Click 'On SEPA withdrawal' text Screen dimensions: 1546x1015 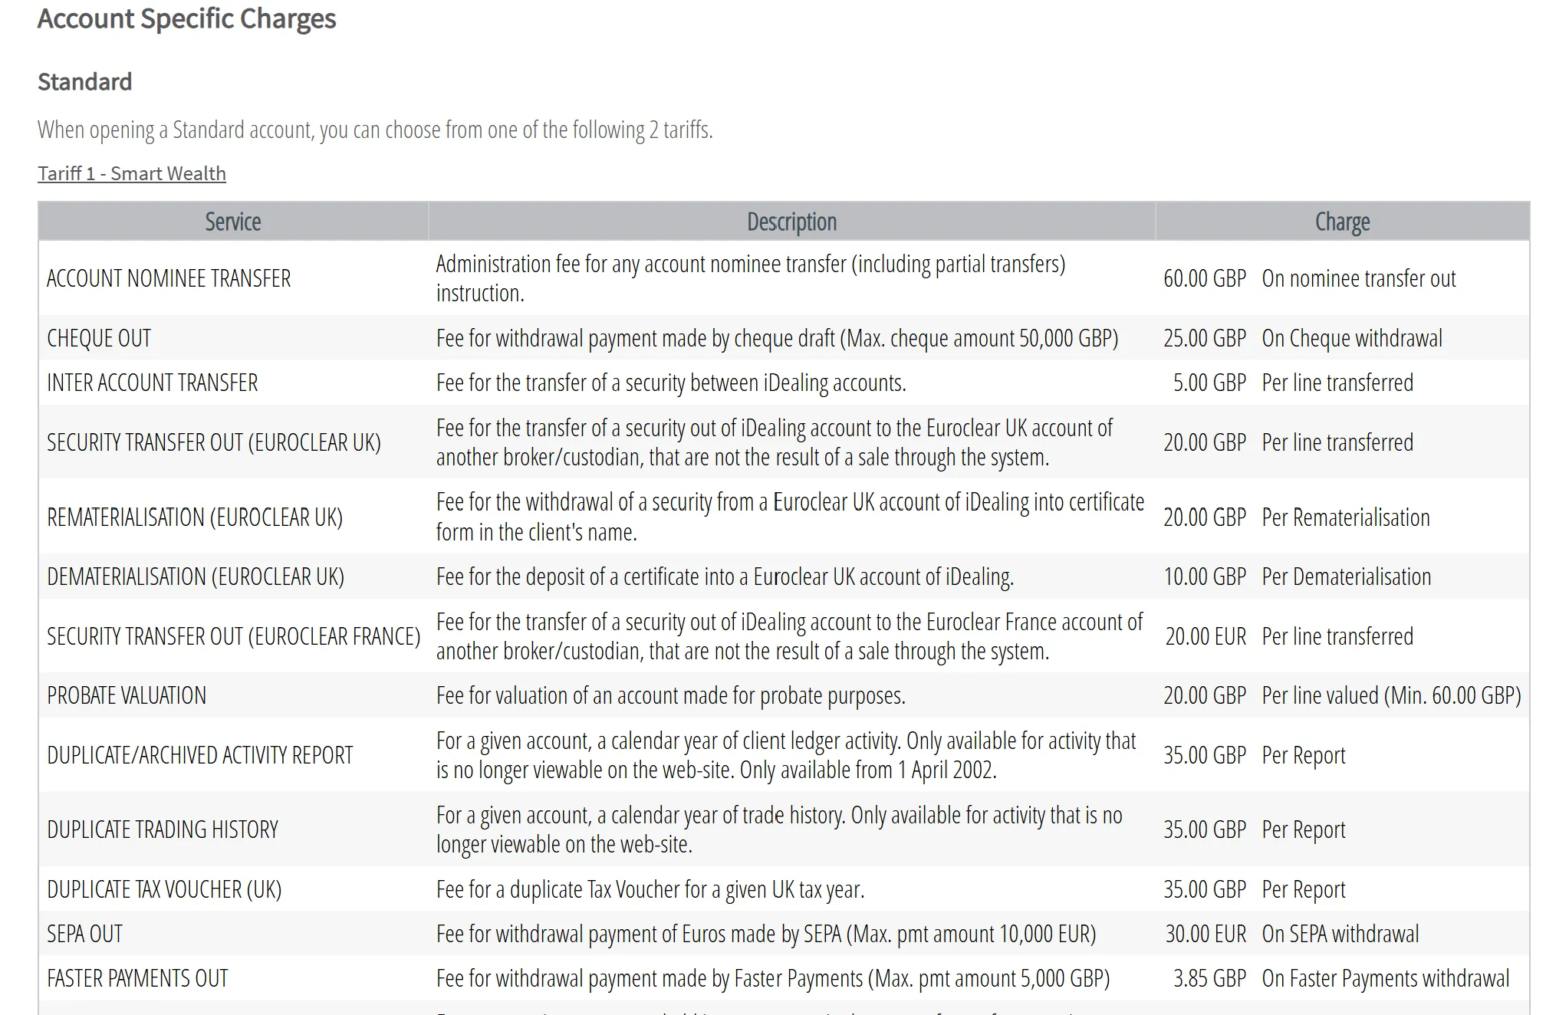(1340, 934)
